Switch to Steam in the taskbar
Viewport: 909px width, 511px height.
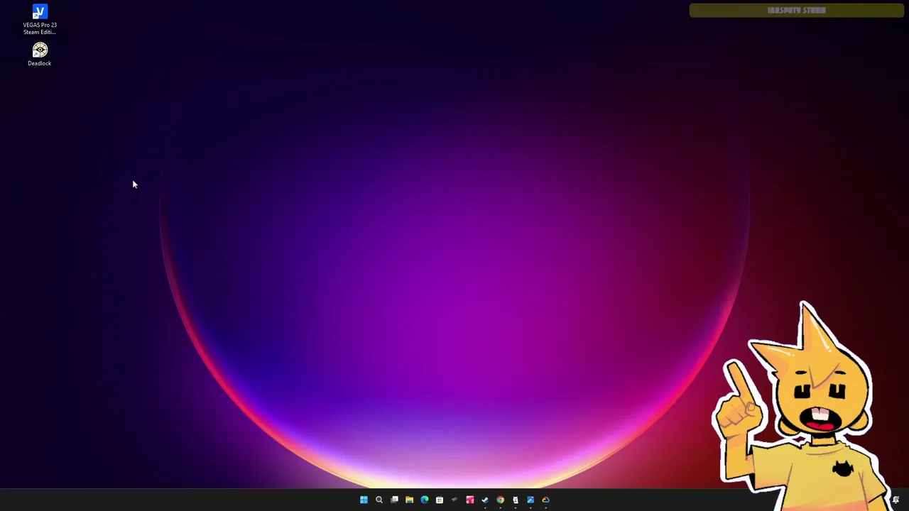click(485, 500)
